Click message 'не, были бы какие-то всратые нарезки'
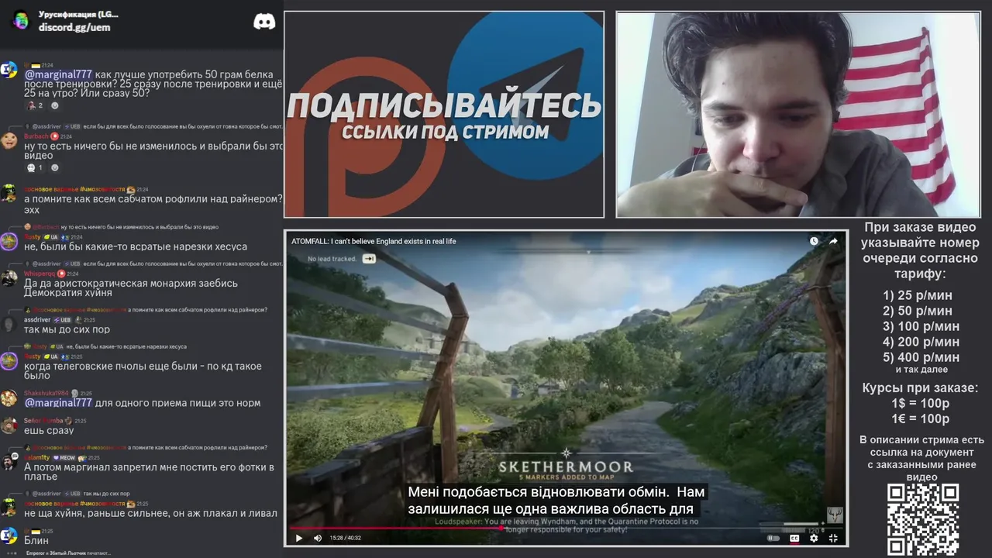Image resolution: width=992 pixels, height=558 pixels. pyautogui.click(x=136, y=246)
